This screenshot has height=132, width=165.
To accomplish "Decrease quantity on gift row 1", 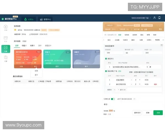I will [131, 80].
